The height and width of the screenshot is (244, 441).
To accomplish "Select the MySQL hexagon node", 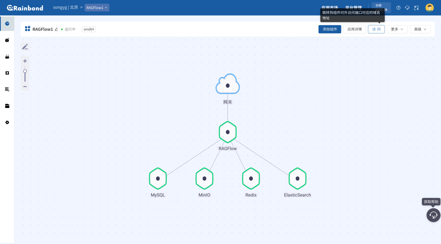I will [158, 179].
